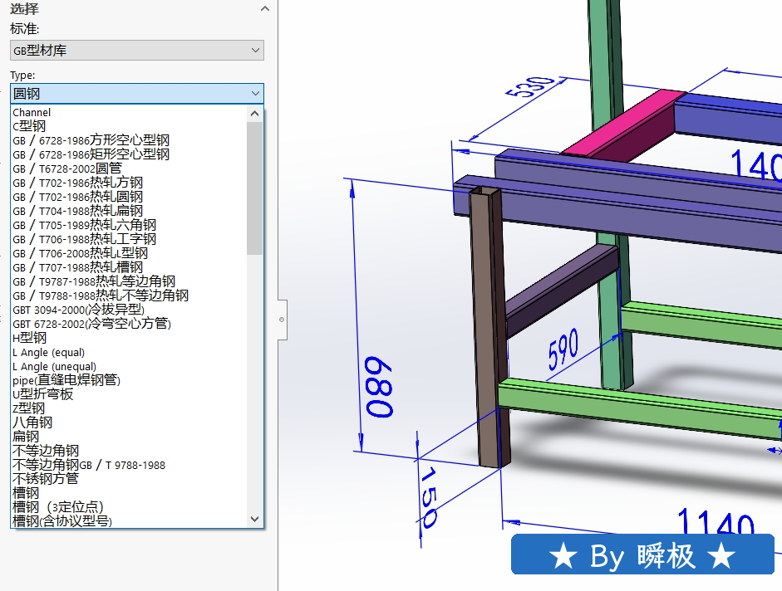Pick GB / T6728-2002圆管 option

(x=66, y=169)
